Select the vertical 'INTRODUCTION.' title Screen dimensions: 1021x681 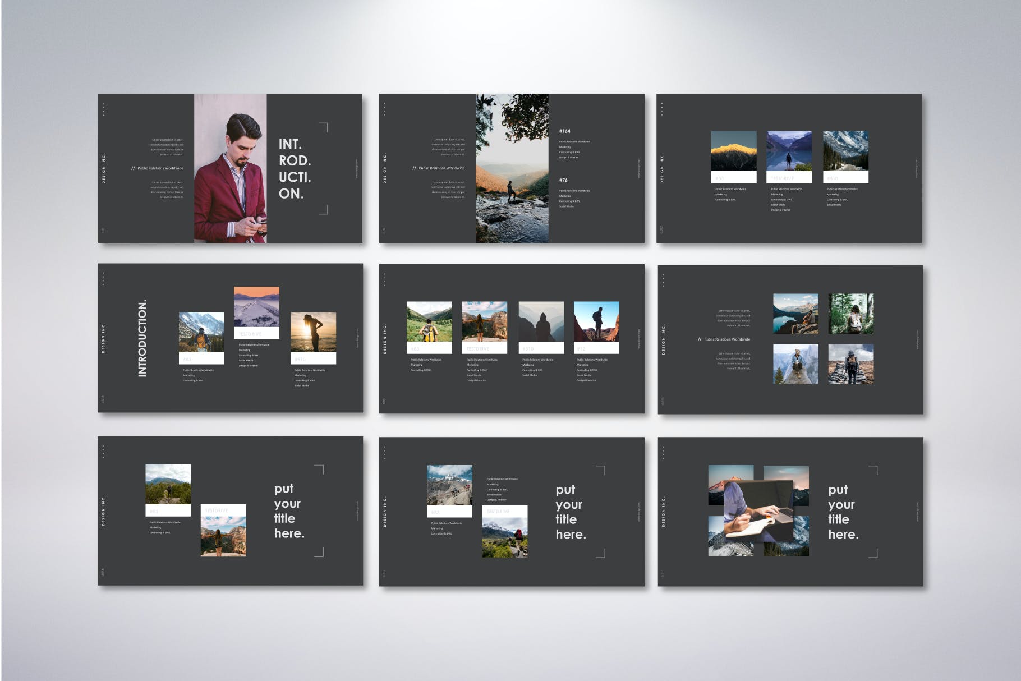tap(142, 338)
